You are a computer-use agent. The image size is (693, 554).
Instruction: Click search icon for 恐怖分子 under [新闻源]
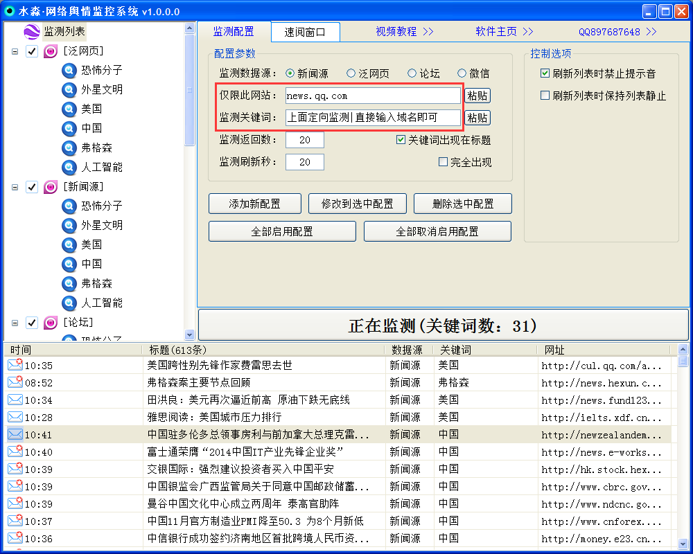(69, 206)
